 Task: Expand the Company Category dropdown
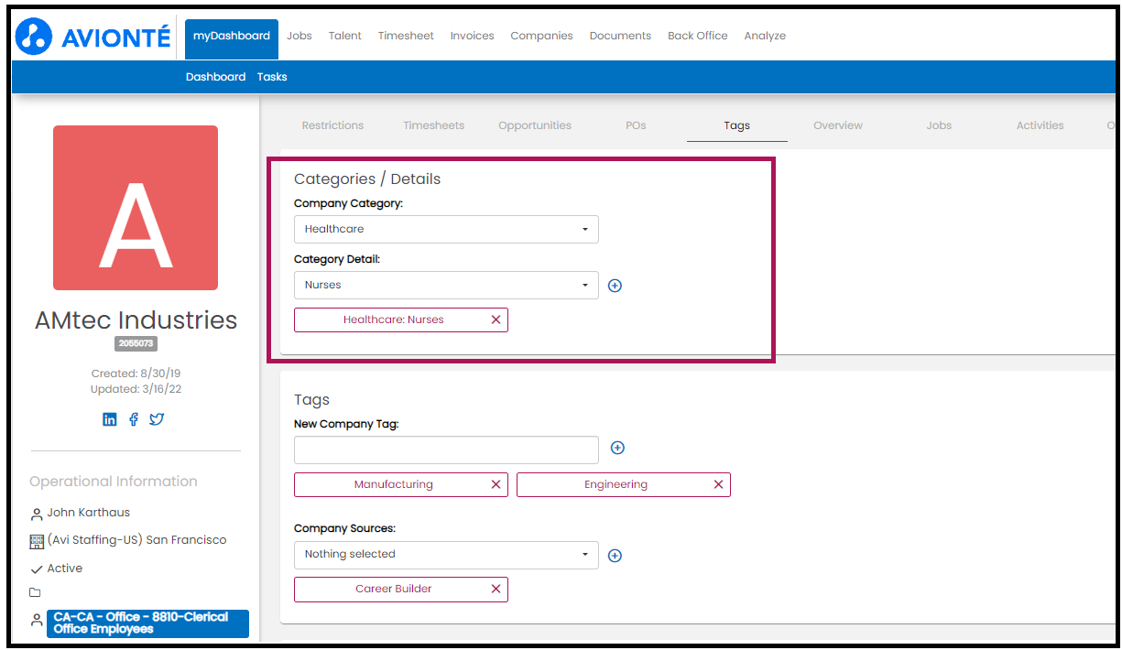point(446,229)
